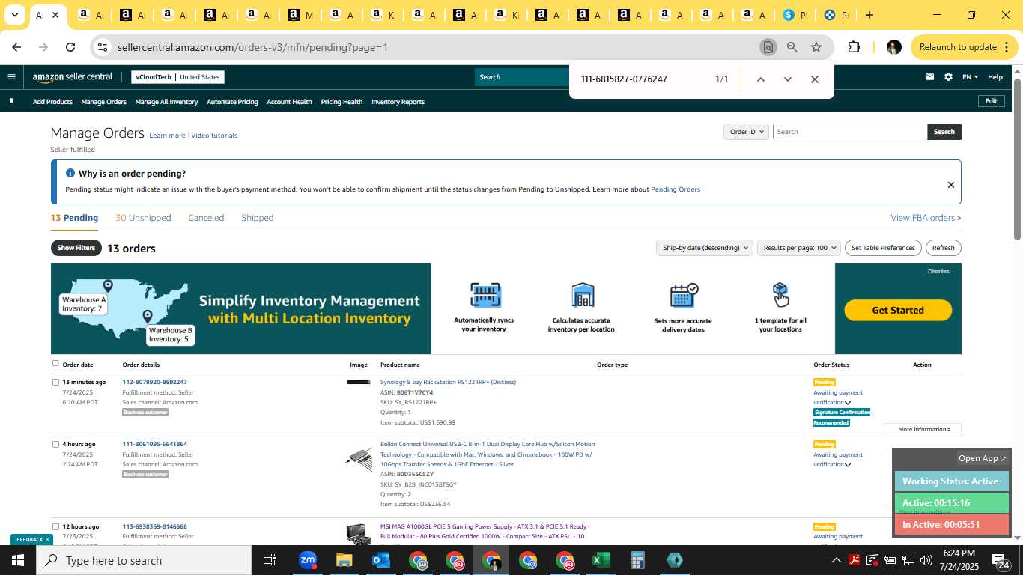Click the browser reload button
The width and height of the screenshot is (1023, 575).
pos(70,47)
